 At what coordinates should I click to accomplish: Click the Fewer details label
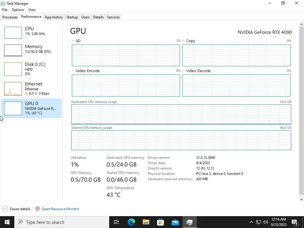[x=20, y=209]
